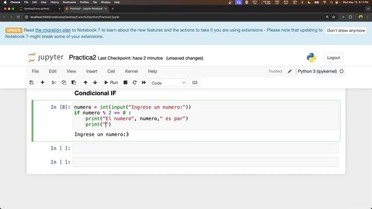Run the current cell

click(x=111, y=82)
